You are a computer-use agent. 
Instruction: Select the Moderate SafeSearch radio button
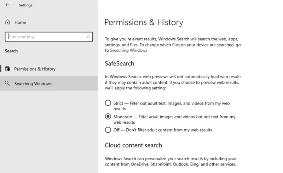[x=108, y=116]
